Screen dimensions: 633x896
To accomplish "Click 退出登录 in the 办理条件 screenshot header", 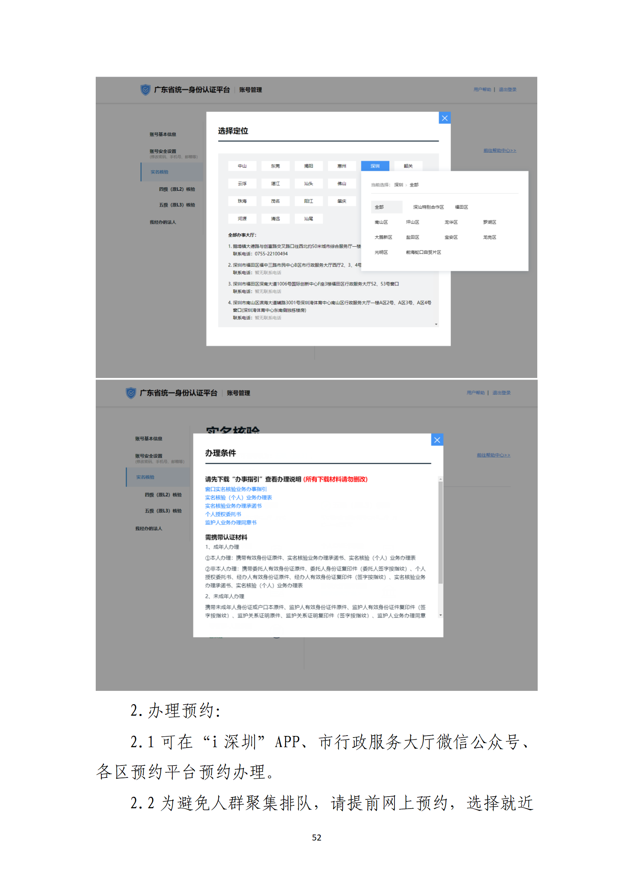I will (x=501, y=393).
